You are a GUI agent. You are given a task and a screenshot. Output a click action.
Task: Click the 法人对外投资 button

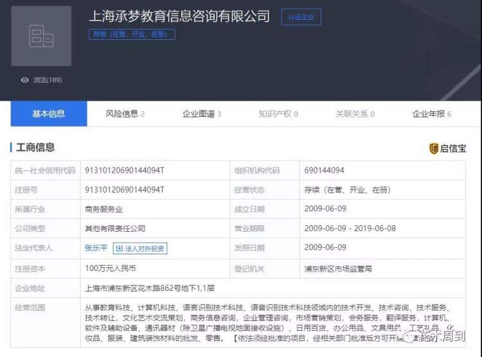[x=140, y=248]
